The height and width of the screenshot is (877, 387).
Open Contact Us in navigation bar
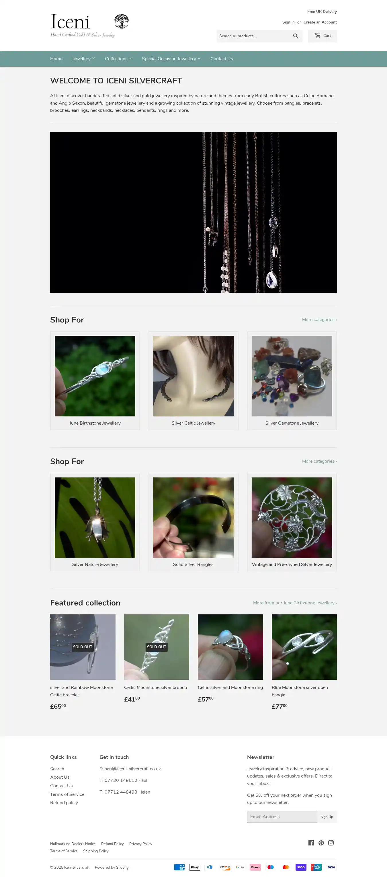pos(222,59)
